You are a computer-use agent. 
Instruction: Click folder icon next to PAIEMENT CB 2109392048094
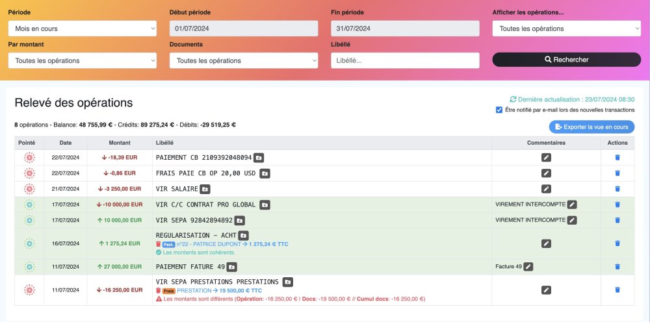tap(259, 158)
